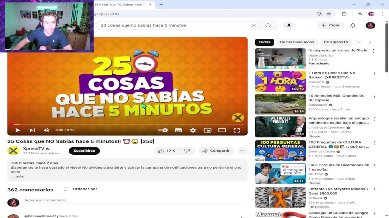Open 100 Preguntas Cultura General thumbnail
The image size is (389, 218).
[x=281, y=151]
